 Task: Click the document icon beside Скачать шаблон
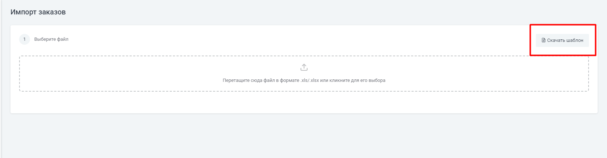[x=543, y=40]
